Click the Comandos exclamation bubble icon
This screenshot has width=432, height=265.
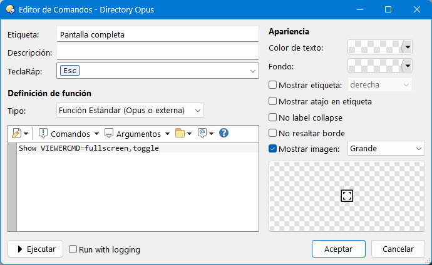tap(43, 133)
